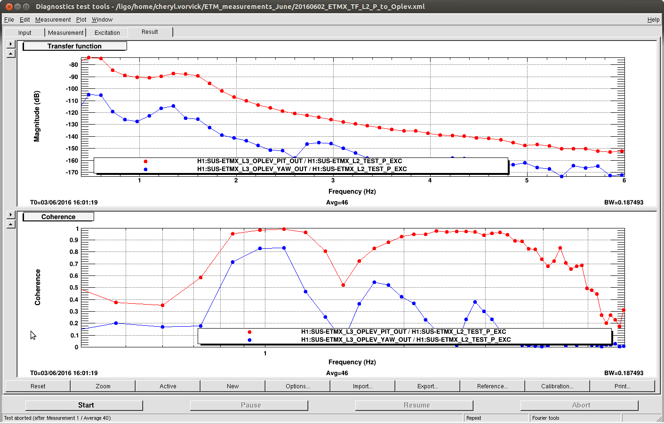Open the Edit menu
Viewport: 664px width, 424px height.
point(24,19)
